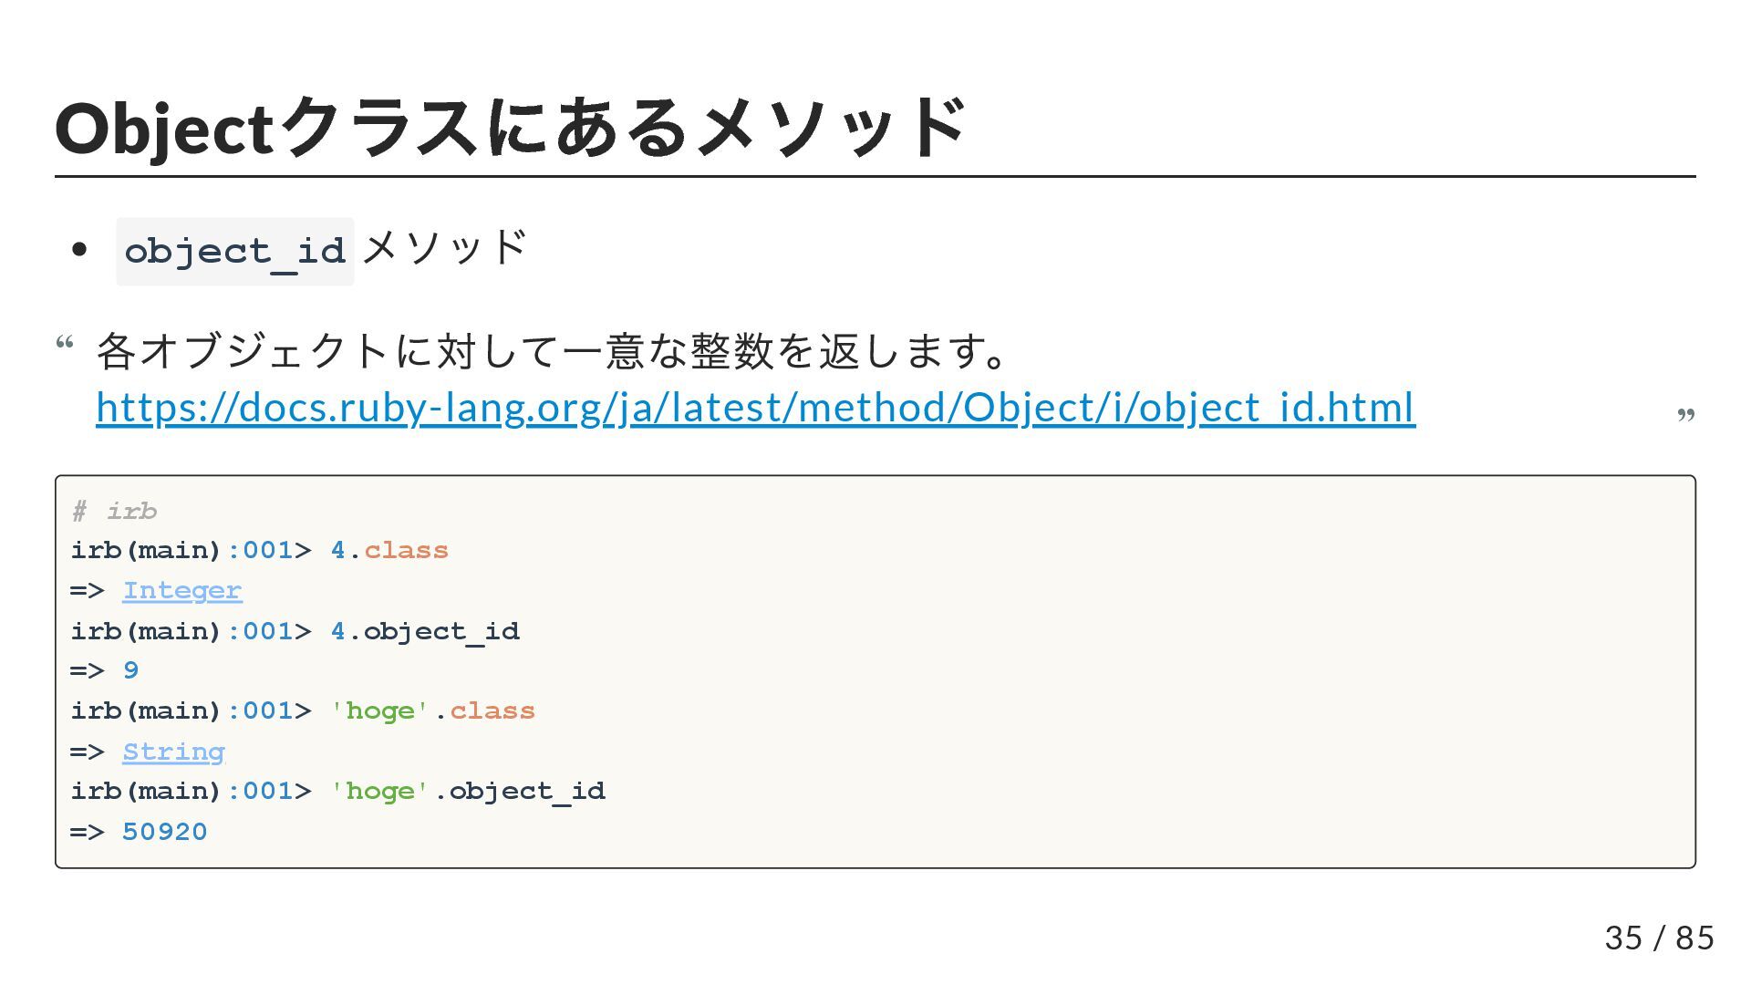1751x985 pixels.
Task: Click the '# irb' comment line
Action: pyautogui.click(x=114, y=511)
